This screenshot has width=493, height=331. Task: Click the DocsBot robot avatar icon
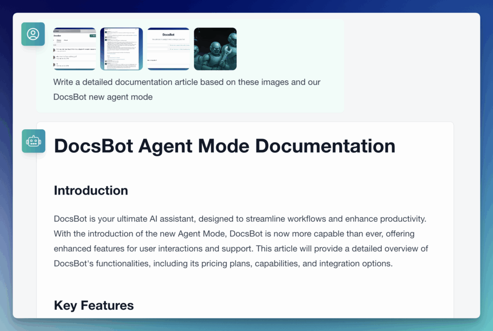pyautogui.click(x=33, y=141)
